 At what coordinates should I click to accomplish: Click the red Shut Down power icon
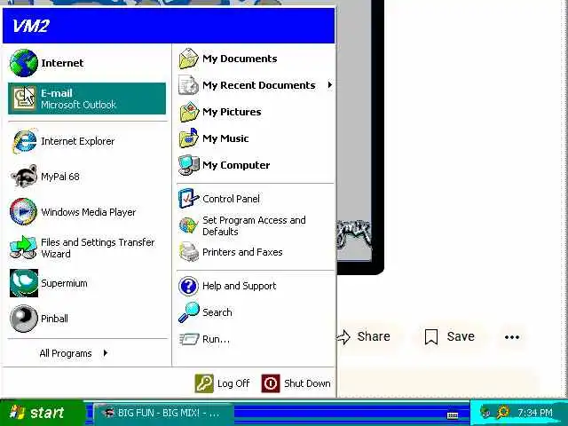coord(271,383)
